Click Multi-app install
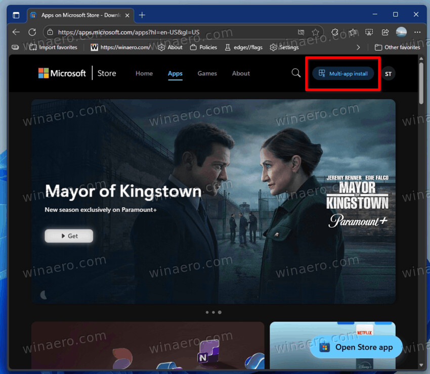Screen dimensions: 430x374 pos(343,73)
